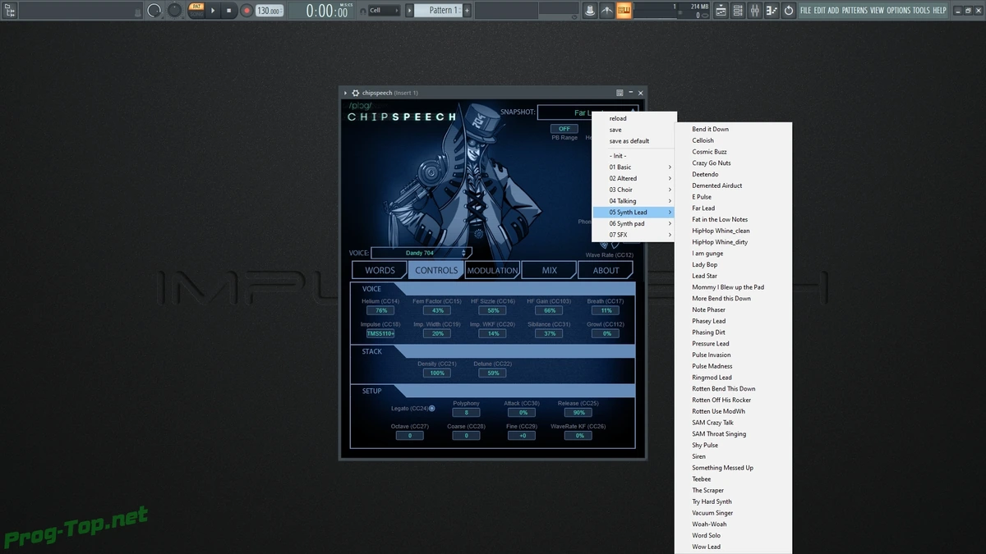Switch to the WORDS tab

point(380,270)
